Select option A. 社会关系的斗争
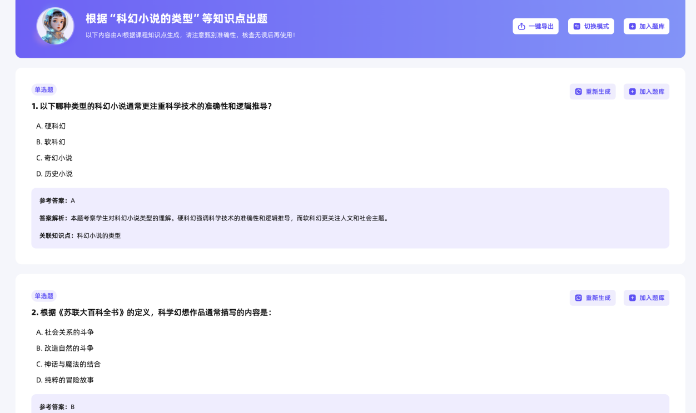 click(65, 333)
